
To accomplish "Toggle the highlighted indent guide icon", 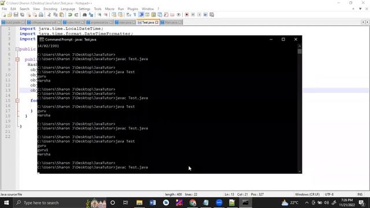I will click(x=141, y=14).
